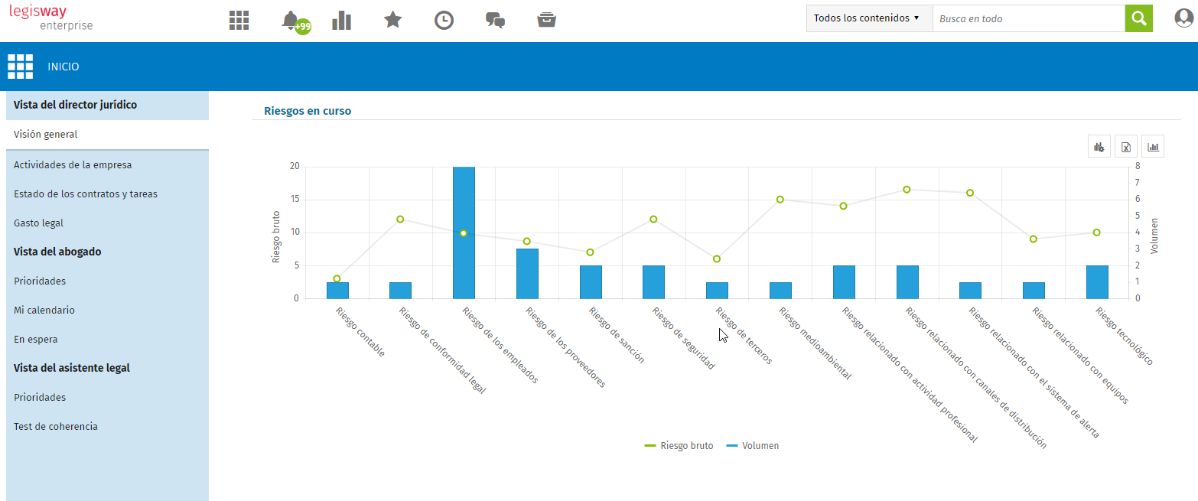Click the green search magnifier button

coord(1138,18)
